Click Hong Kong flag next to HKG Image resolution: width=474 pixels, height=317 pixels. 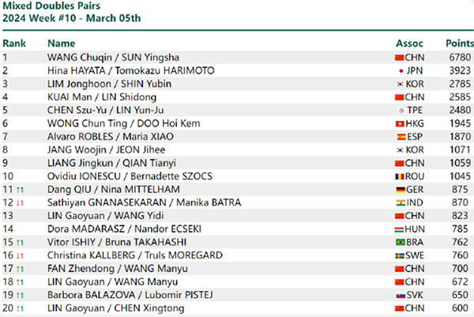400,123
